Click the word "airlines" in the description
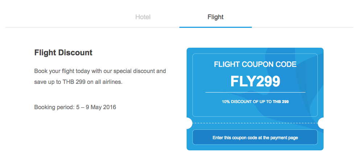 coord(112,82)
